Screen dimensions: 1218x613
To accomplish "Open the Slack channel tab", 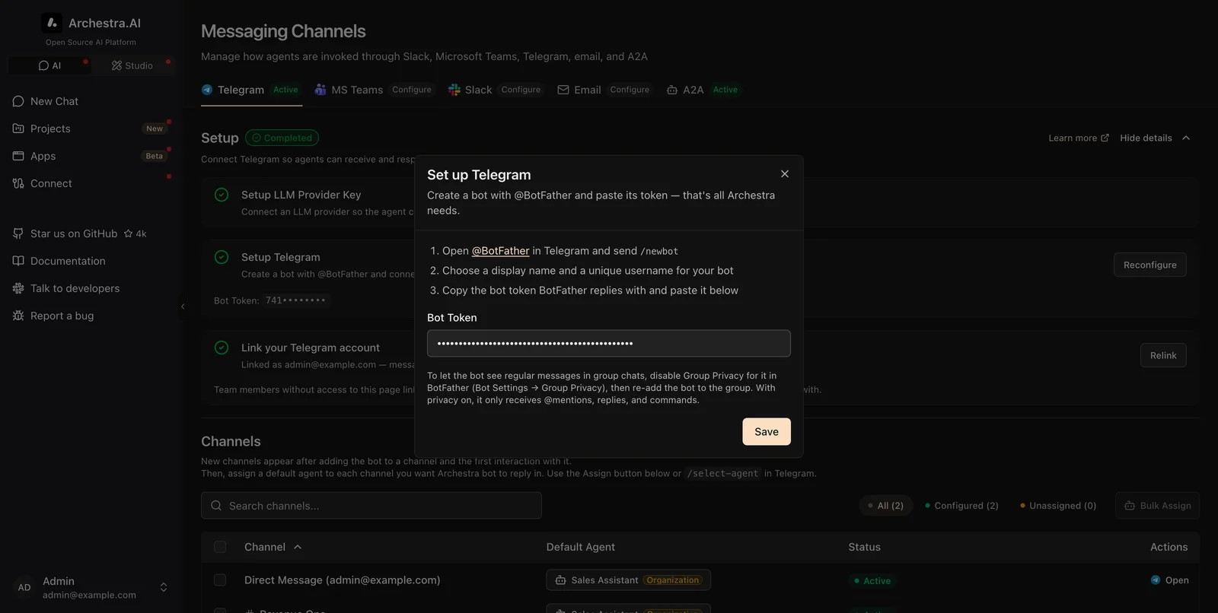I will pyautogui.click(x=496, y=90).
